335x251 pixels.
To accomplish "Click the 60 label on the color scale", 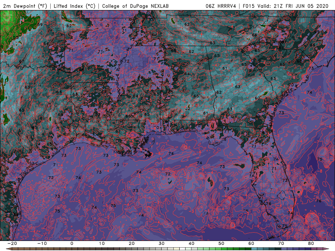I will pyautogui.click(x=251, y=243).
